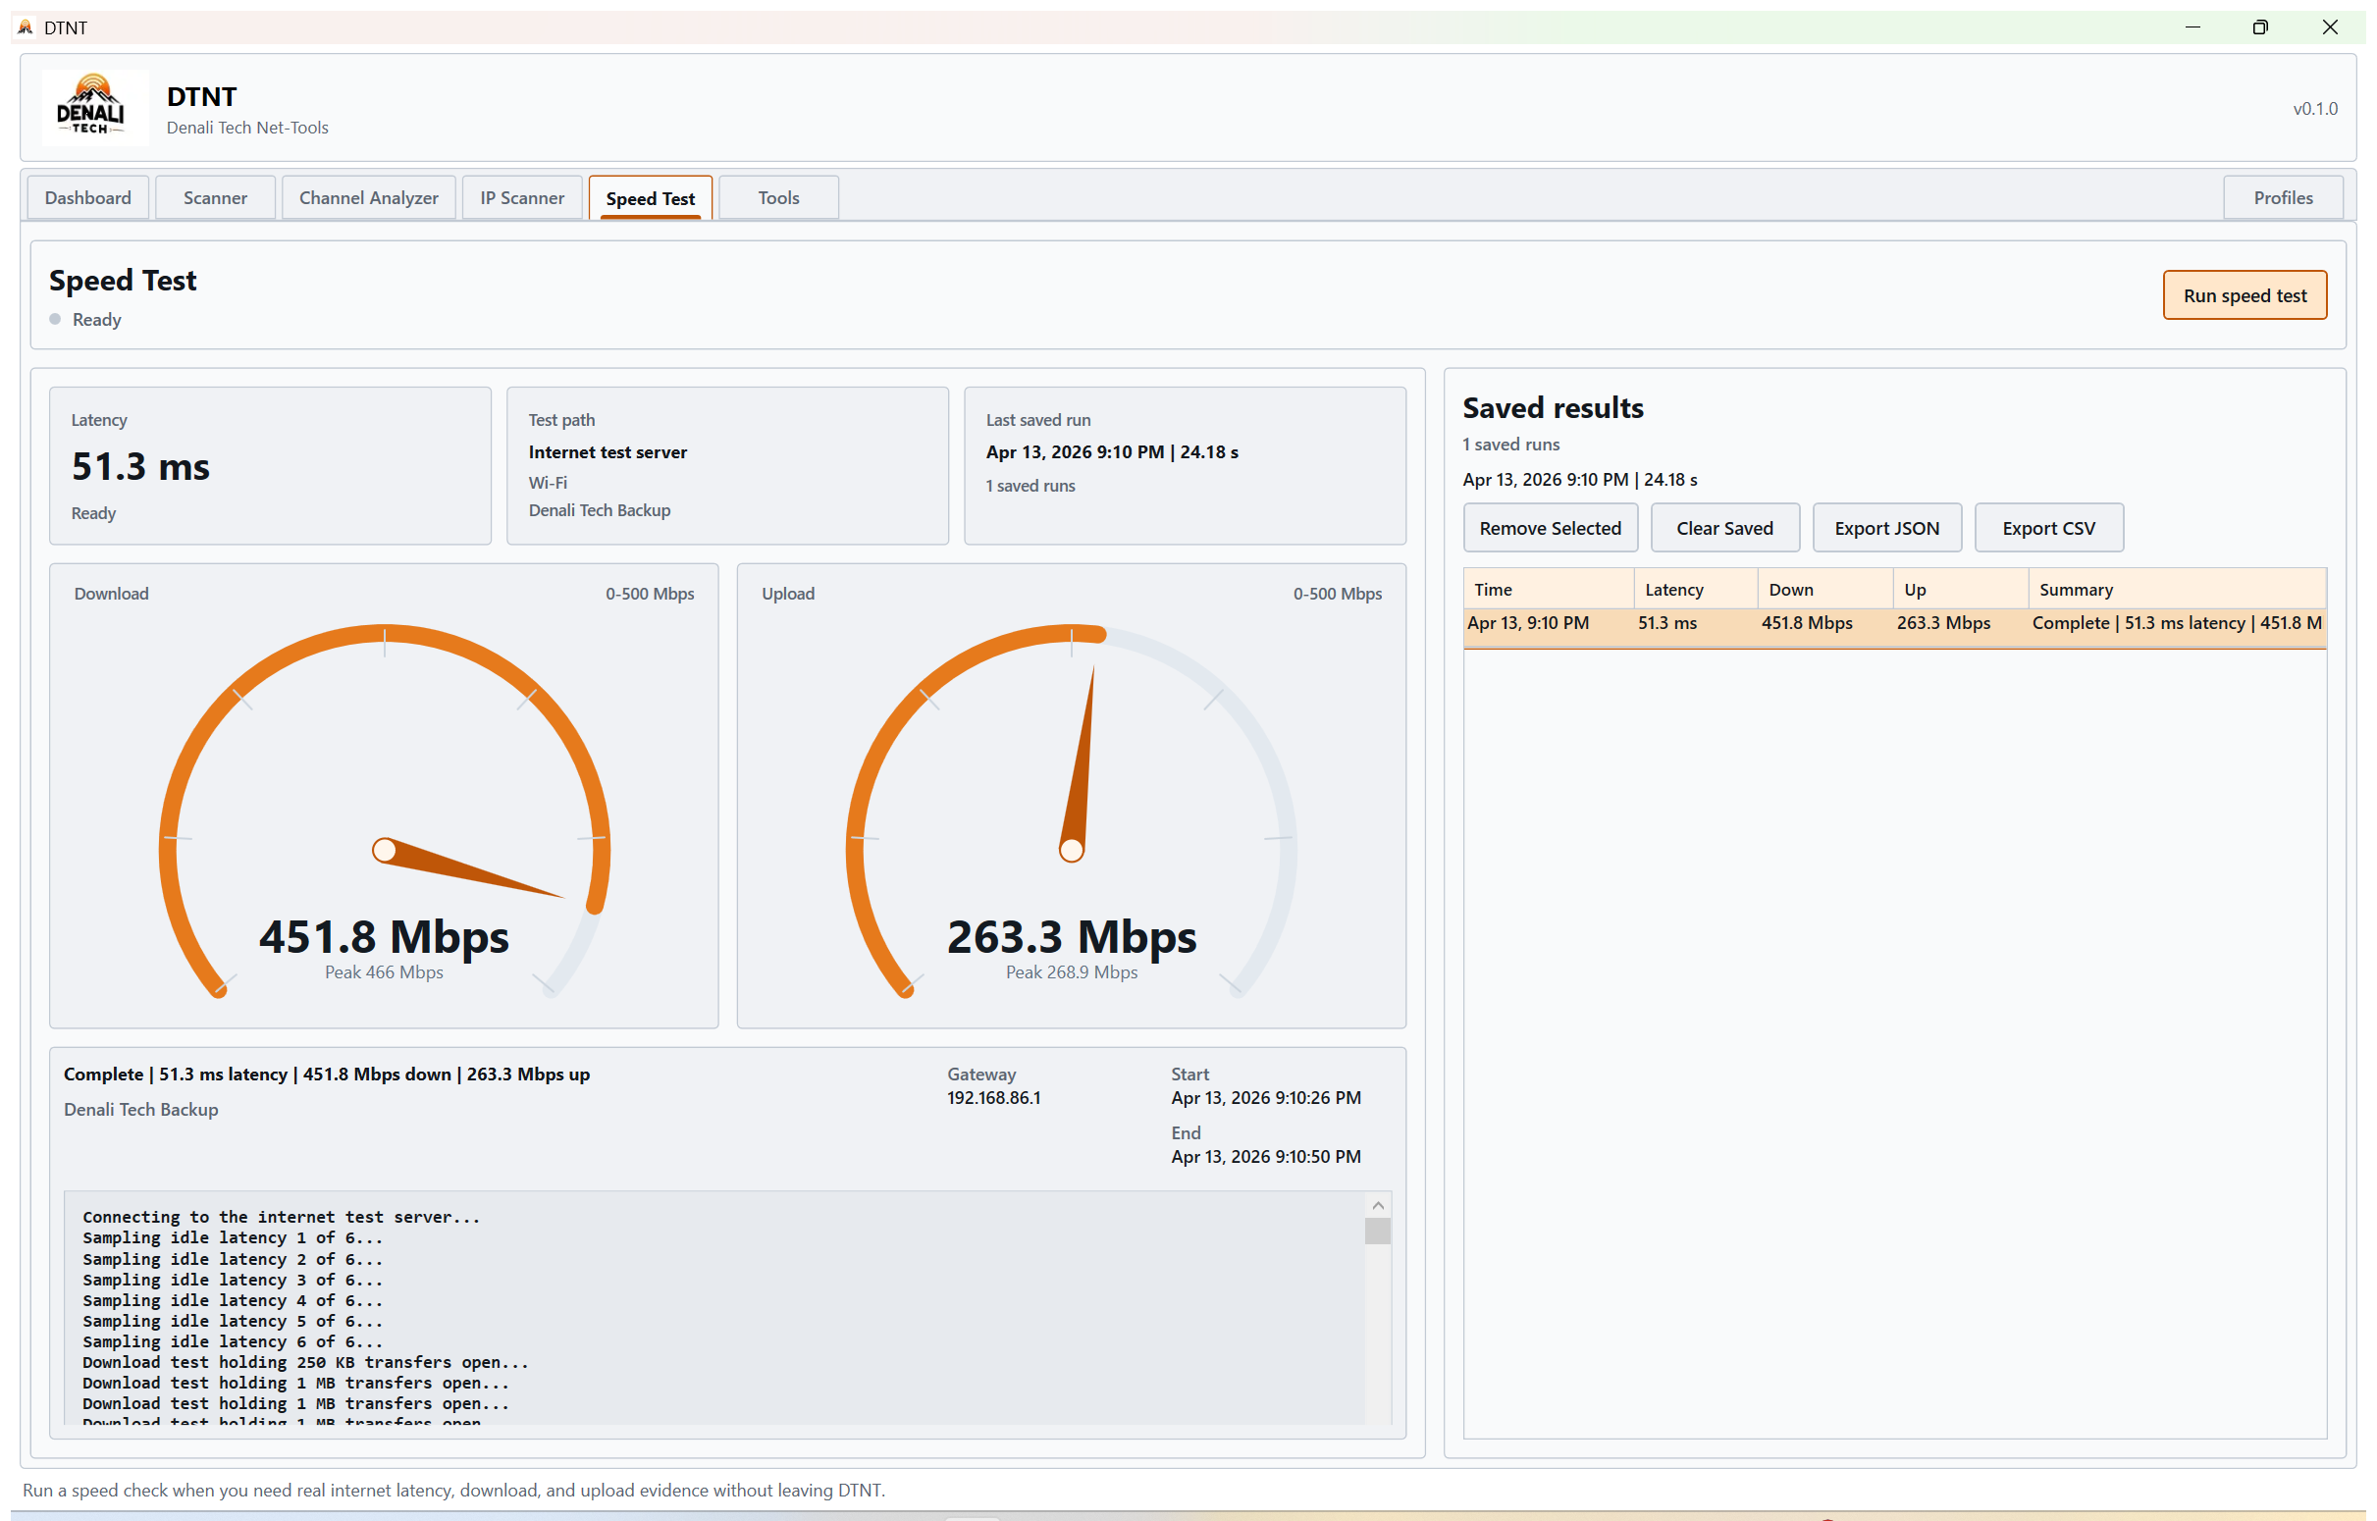Open the Tools tab
2377x1521 pixels.
pos(778,197)
